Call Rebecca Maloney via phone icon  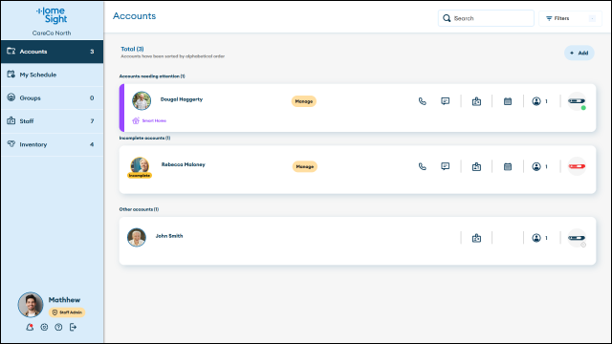423,166
